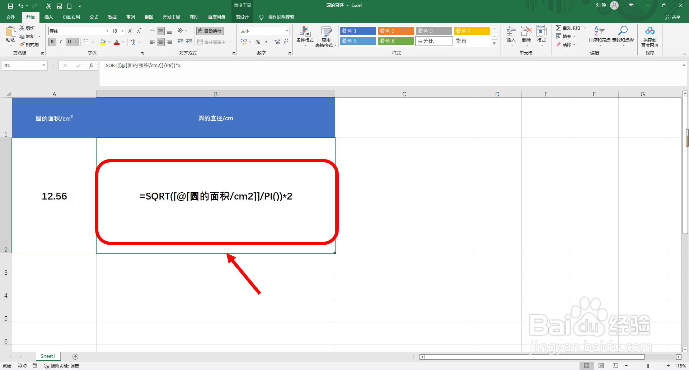Screen dimensions: 689x370
Task: Toggle top vertical alignment
Action: point(152,31)
